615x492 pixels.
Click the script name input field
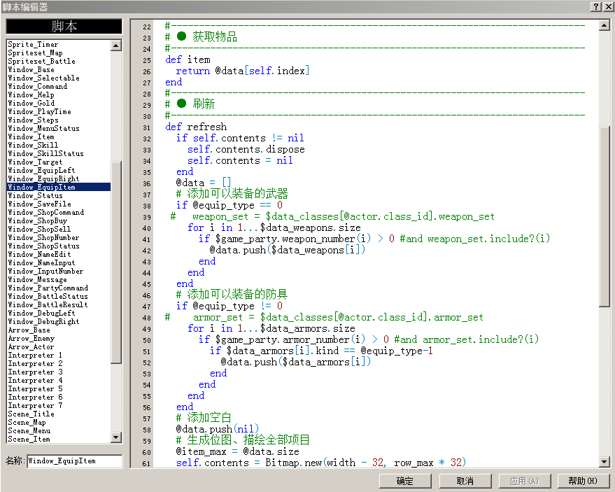pos(74,461)
